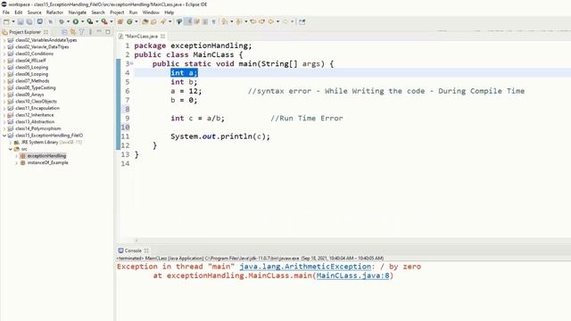
Task: Open the Coverage dropdown arrow
Action: click(97, 21)
